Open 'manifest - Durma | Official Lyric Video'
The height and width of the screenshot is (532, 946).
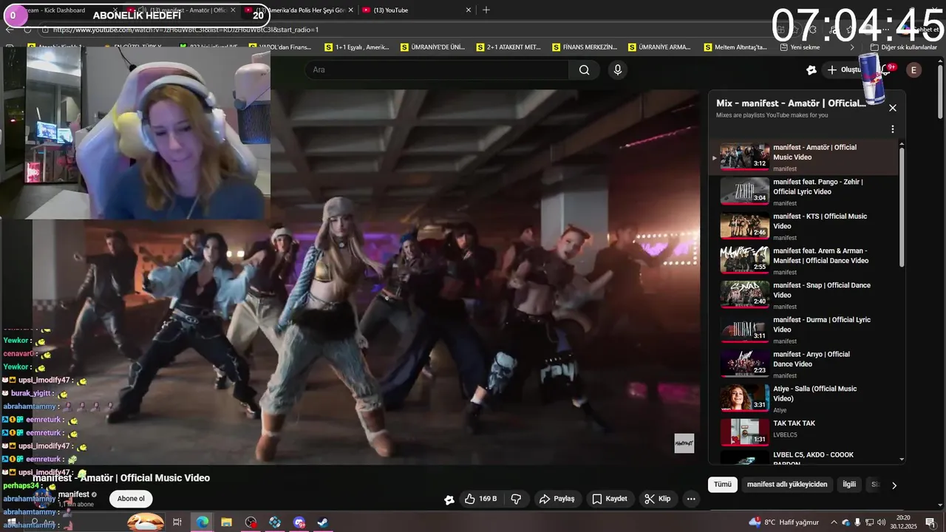coord(806,330)
